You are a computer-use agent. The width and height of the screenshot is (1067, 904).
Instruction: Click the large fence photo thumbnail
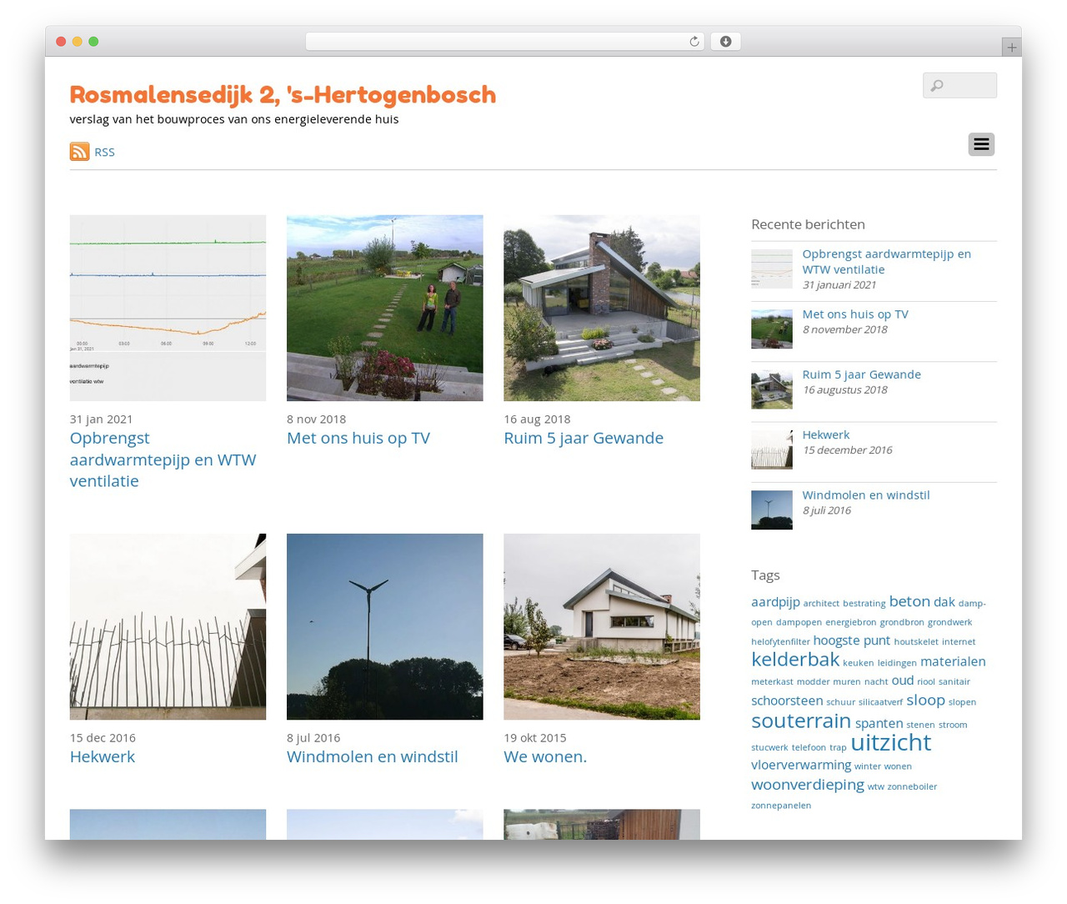coord(168,626)
